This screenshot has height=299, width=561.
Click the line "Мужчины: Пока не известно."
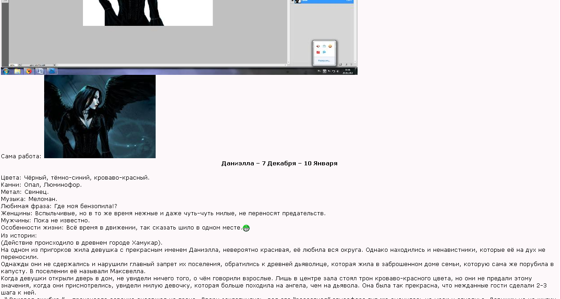[x=45, y=221]
